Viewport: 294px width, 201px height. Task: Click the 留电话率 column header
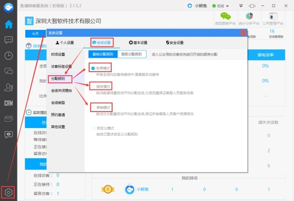click(266, 55)
